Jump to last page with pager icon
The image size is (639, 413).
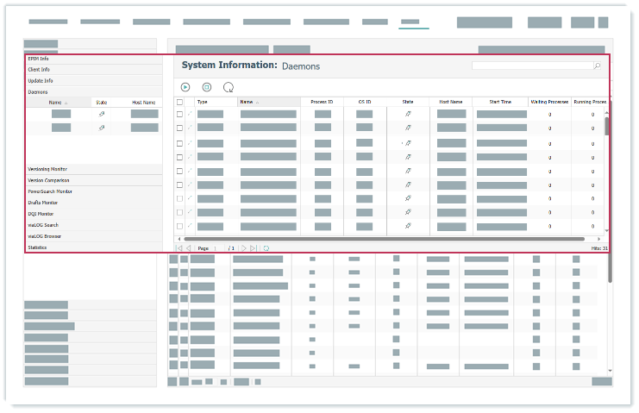pyautogui.click(x=254, y=248)
